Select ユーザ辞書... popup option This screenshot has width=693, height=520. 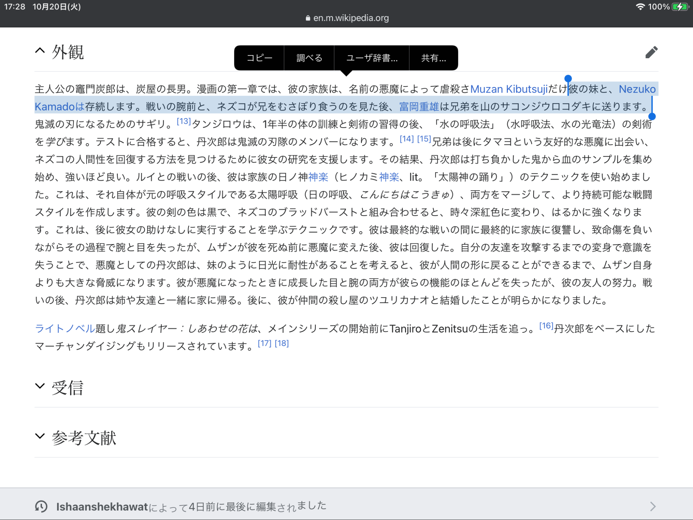pos(372,58)
